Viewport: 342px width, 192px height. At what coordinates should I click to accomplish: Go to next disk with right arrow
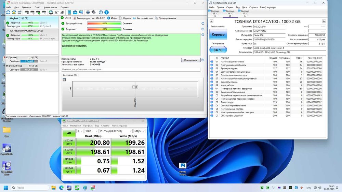(x=324, y=21)
